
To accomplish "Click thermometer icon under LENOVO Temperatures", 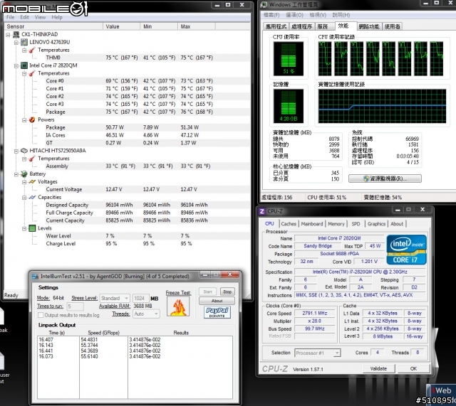I will (32, 50).
